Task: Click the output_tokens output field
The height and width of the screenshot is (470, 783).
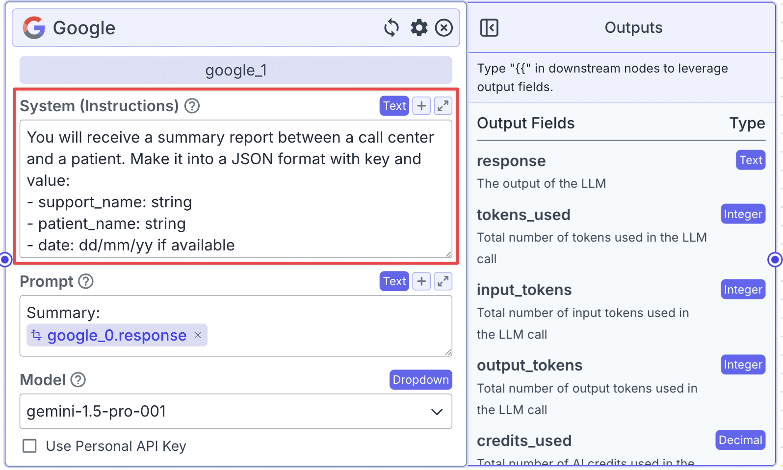Action: pyautogui.click(x=530, y=365)
